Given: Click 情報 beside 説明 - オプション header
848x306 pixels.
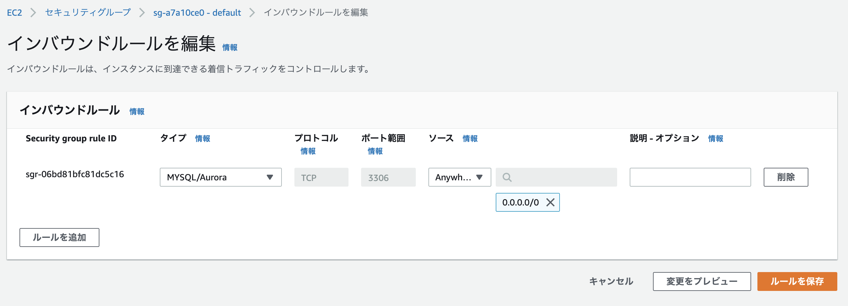Looking at the screenshot, I should (715, 138).
